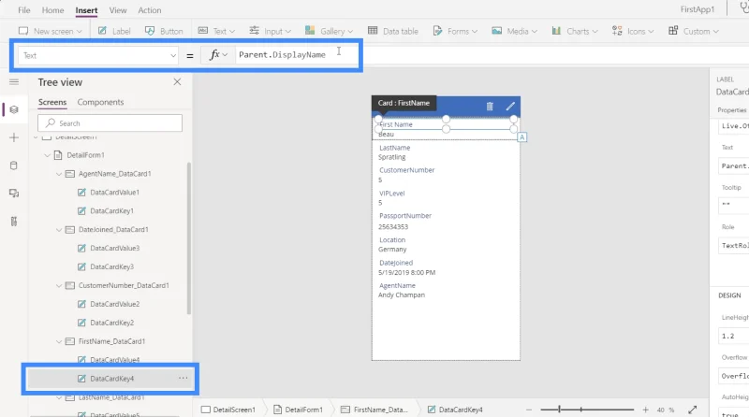Zoom in with the plus button

coord(645,410)
